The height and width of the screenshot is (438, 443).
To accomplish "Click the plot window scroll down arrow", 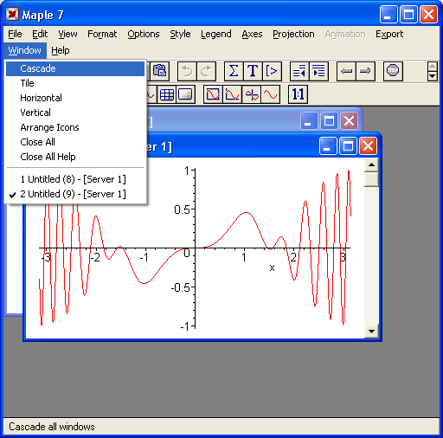I will tap(371, 332).
